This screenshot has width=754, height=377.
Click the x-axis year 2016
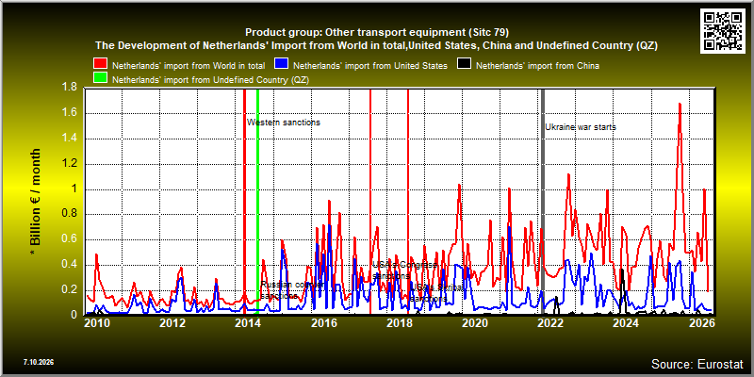pos(323,322)
